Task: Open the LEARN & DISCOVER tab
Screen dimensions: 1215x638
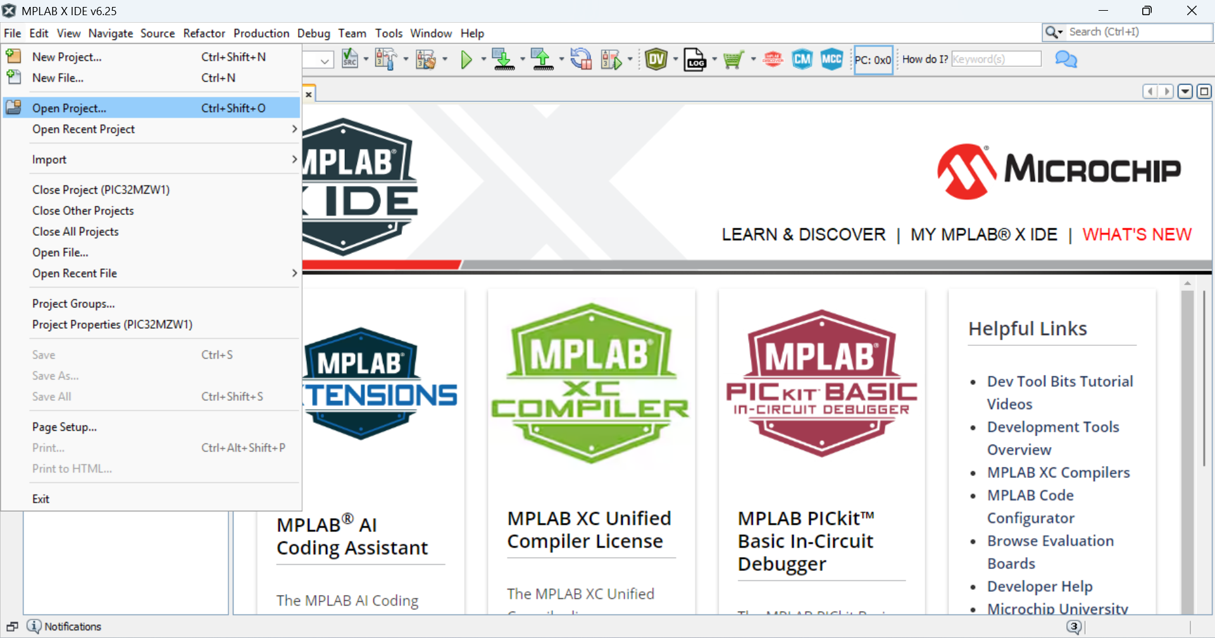Action: click(x=804, y=235)
